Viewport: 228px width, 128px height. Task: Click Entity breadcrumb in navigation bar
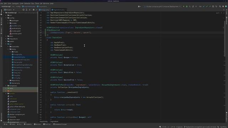click(x=18, y=6)
